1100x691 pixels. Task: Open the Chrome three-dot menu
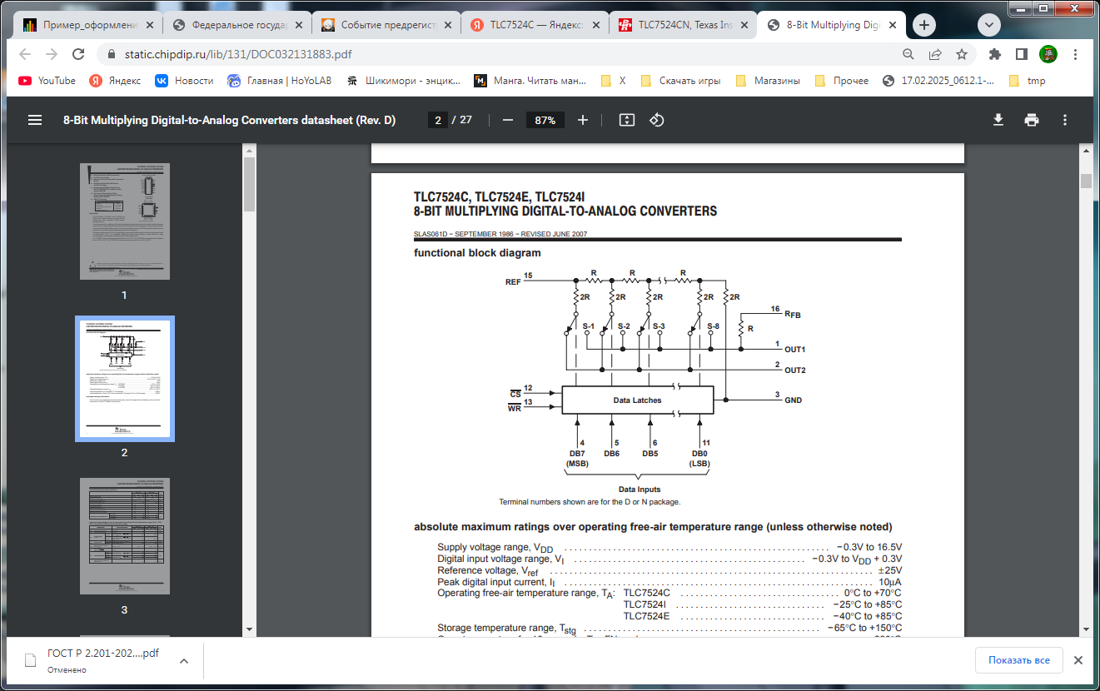[1076, 54]
